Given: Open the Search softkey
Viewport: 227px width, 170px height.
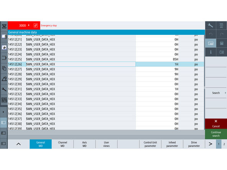Looking at the screenshot, I should [x=216, y=93].
